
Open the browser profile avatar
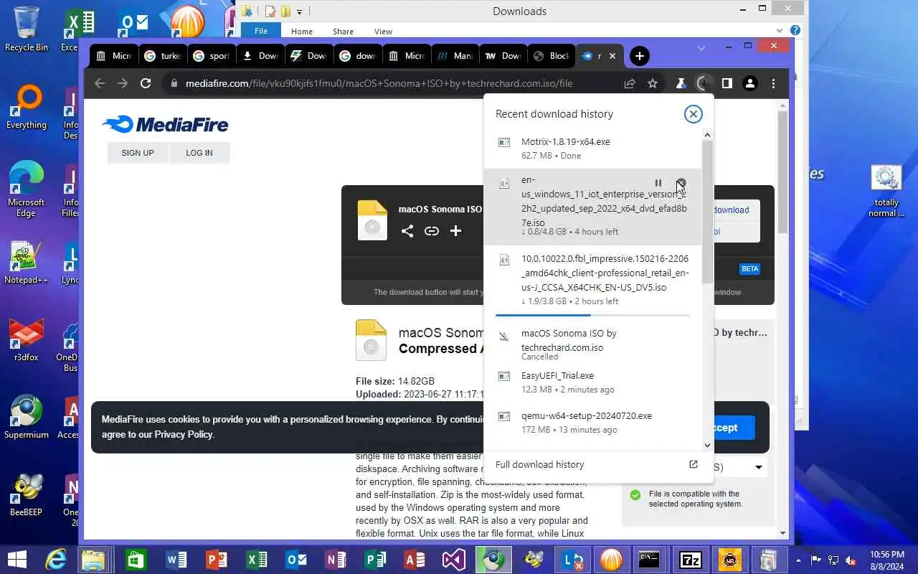coord(750,83)
